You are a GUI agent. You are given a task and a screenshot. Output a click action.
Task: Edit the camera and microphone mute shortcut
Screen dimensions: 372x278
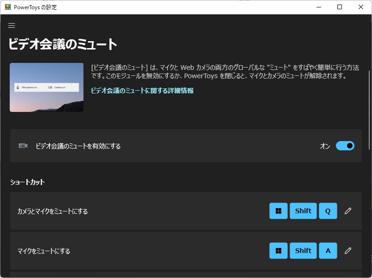[x=348, y=211]
